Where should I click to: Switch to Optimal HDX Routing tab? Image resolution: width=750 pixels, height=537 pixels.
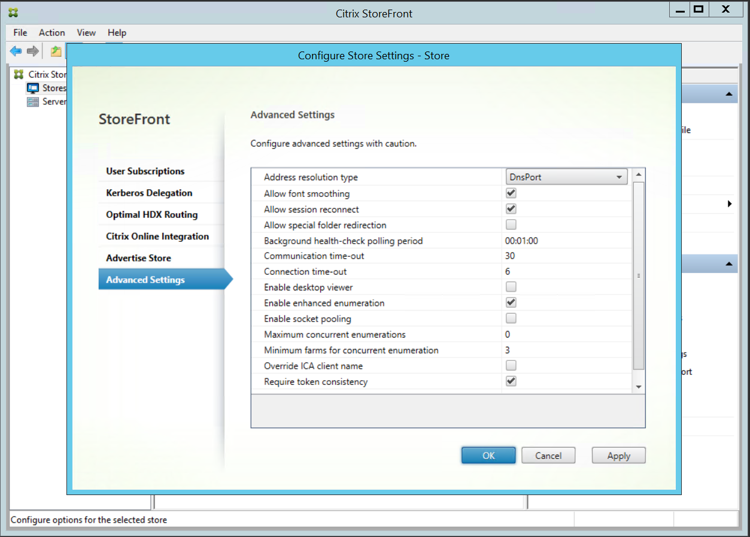151,214
